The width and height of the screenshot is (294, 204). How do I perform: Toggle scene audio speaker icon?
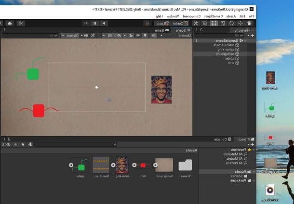click(138, 36)
